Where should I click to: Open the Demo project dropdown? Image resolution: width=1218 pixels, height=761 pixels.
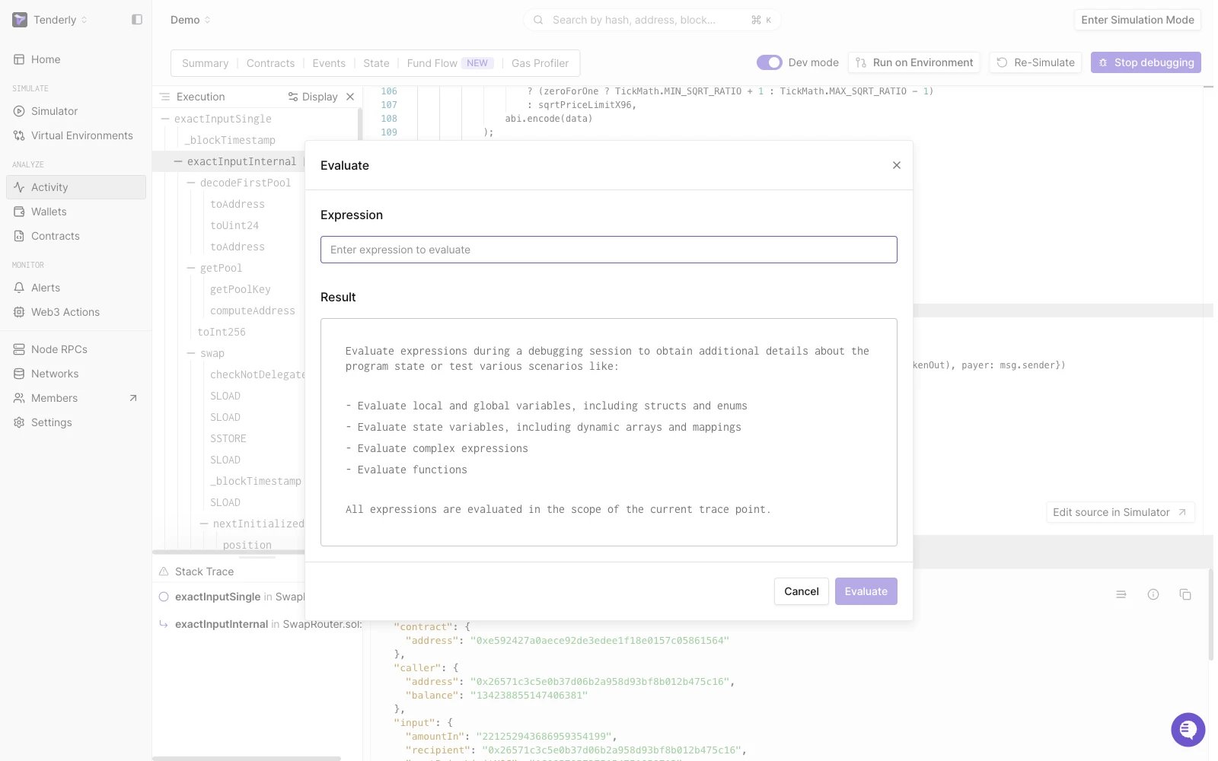(x=190, y=20)
